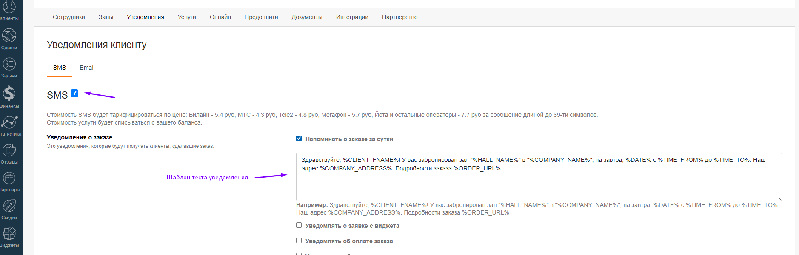The height and width of the screenshot is (255, 799).
Task: Enable Уведомлять об оплате заказа
Action: 299,241
